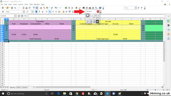Click the Print icon
171x96 pixels.
26,8
